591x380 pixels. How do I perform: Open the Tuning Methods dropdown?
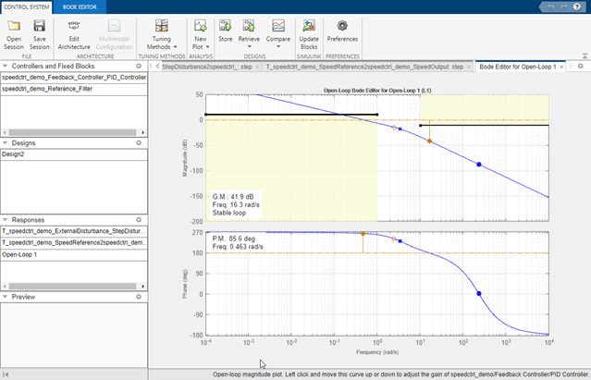point(162,33)
